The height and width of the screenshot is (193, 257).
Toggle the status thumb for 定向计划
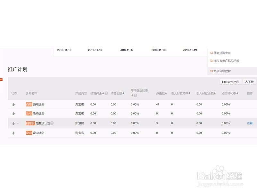coord(13,133)
